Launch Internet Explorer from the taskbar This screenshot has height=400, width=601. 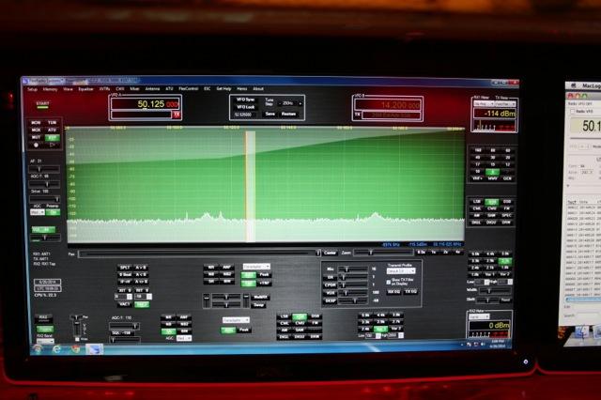(56, 349)
